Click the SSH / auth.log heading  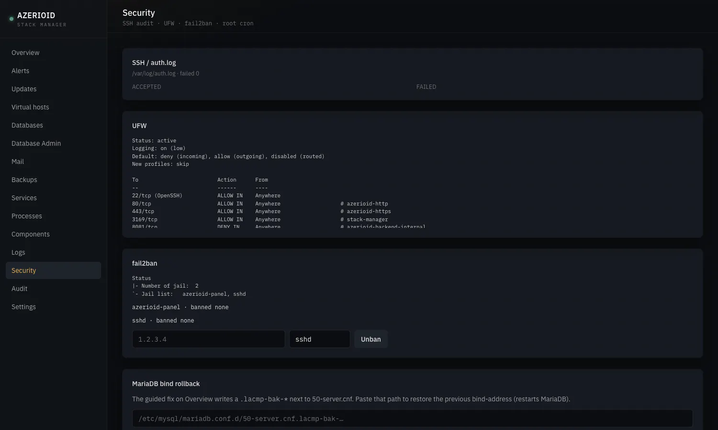pyautogui.click(x=154, y=63)
